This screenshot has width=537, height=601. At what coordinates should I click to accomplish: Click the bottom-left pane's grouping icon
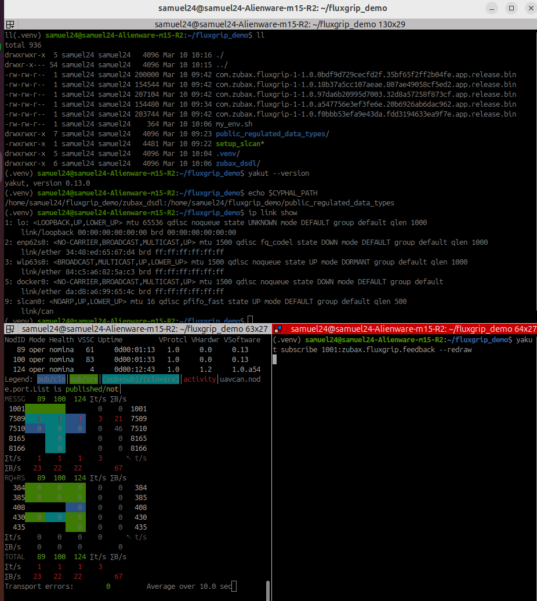click(x=10, y=329)
